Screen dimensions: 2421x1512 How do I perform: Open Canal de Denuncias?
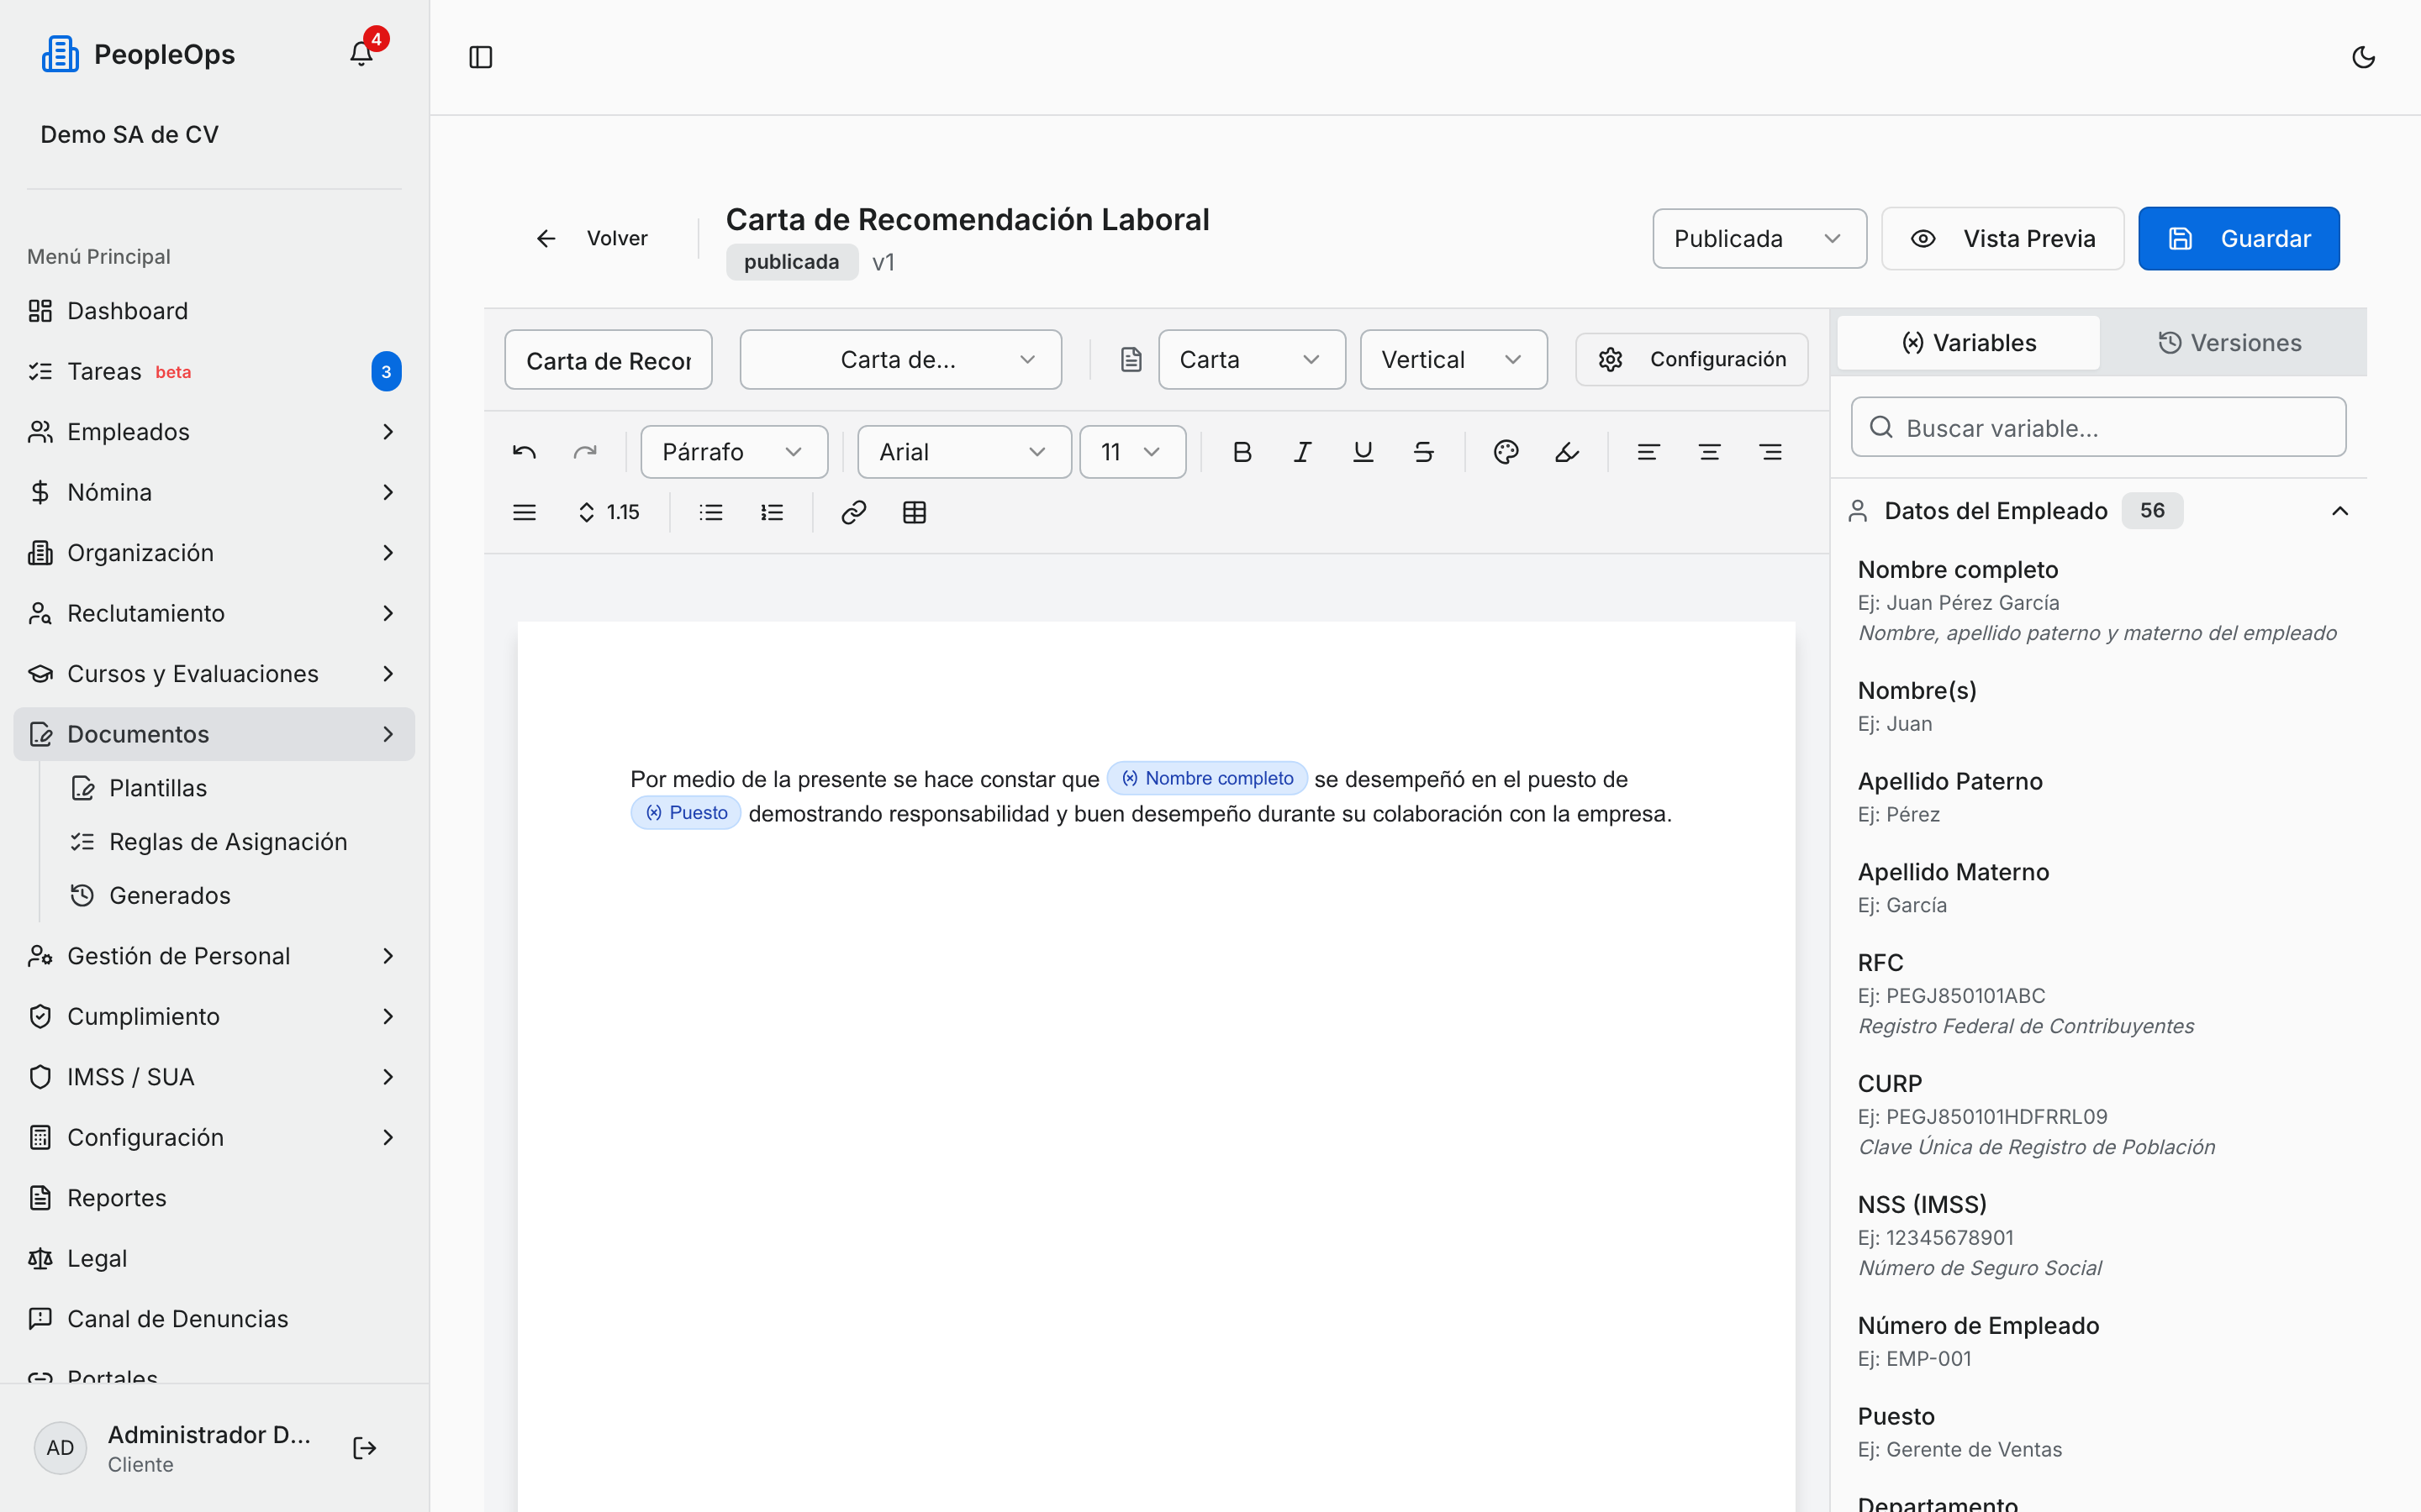214,1319
